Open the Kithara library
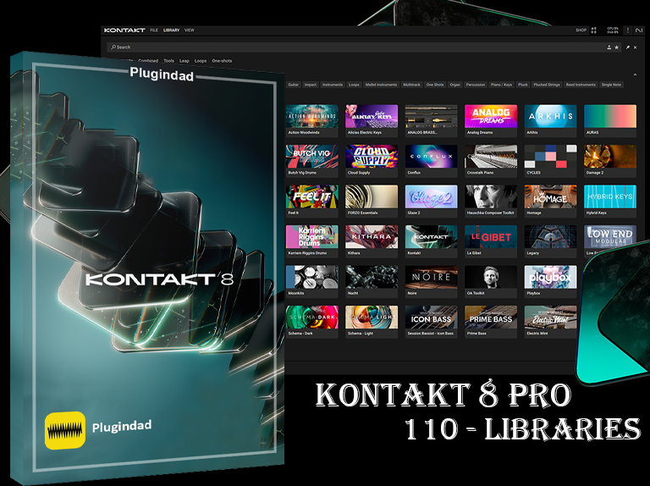Viewport: 650px width, 486px height. click(x=372, y=241)
